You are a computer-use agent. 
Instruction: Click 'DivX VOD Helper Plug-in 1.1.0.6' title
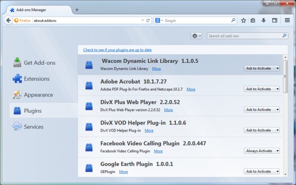pyautogui.click(x=143, y=123)
